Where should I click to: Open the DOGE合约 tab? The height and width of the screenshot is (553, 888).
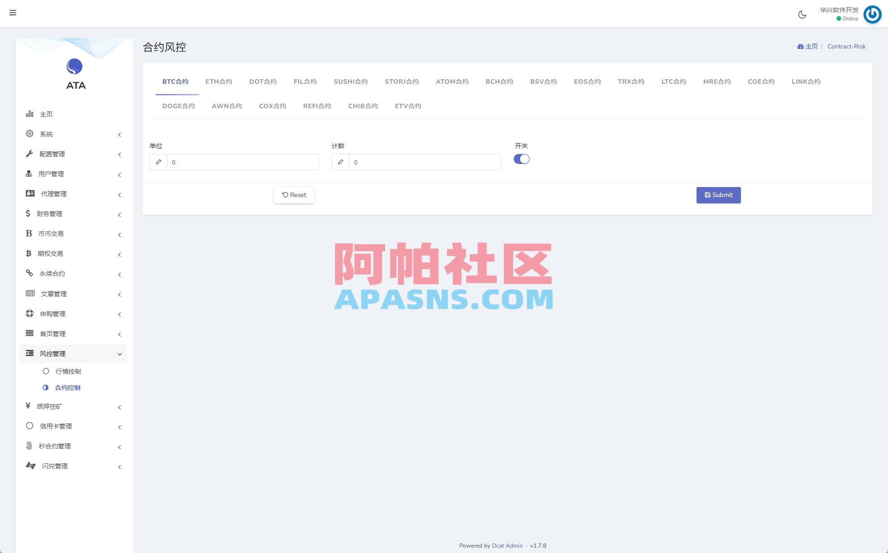(178, 106)
